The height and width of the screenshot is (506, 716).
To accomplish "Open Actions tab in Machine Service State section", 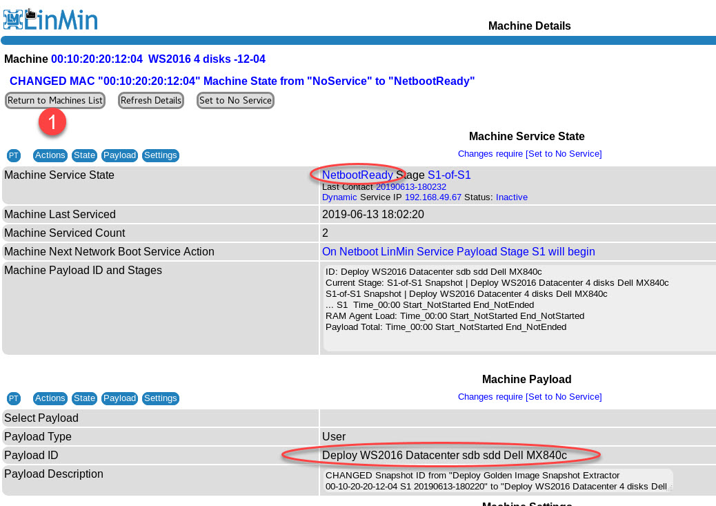I will (x=50, y=155).
